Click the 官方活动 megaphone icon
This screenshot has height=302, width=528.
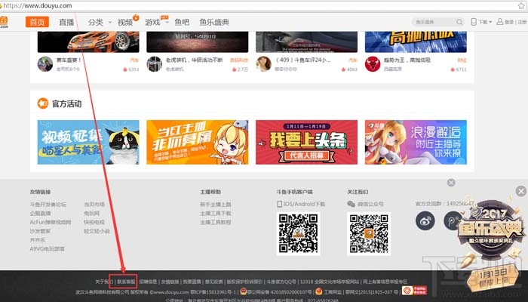43,103
